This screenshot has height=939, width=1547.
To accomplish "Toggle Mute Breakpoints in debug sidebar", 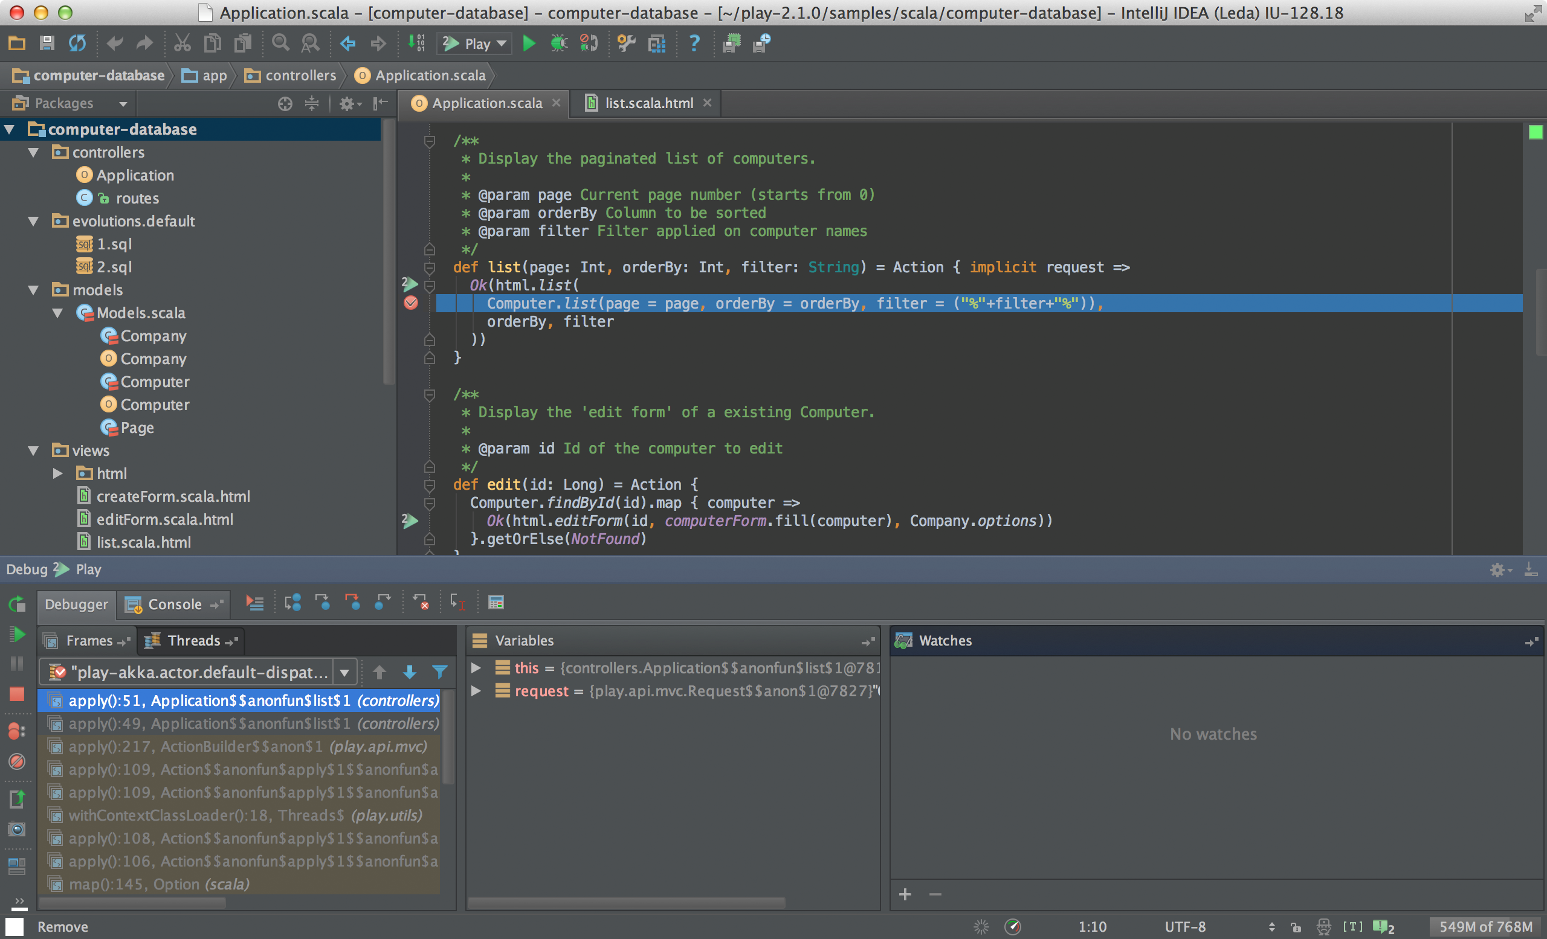I will click(17, 761).
